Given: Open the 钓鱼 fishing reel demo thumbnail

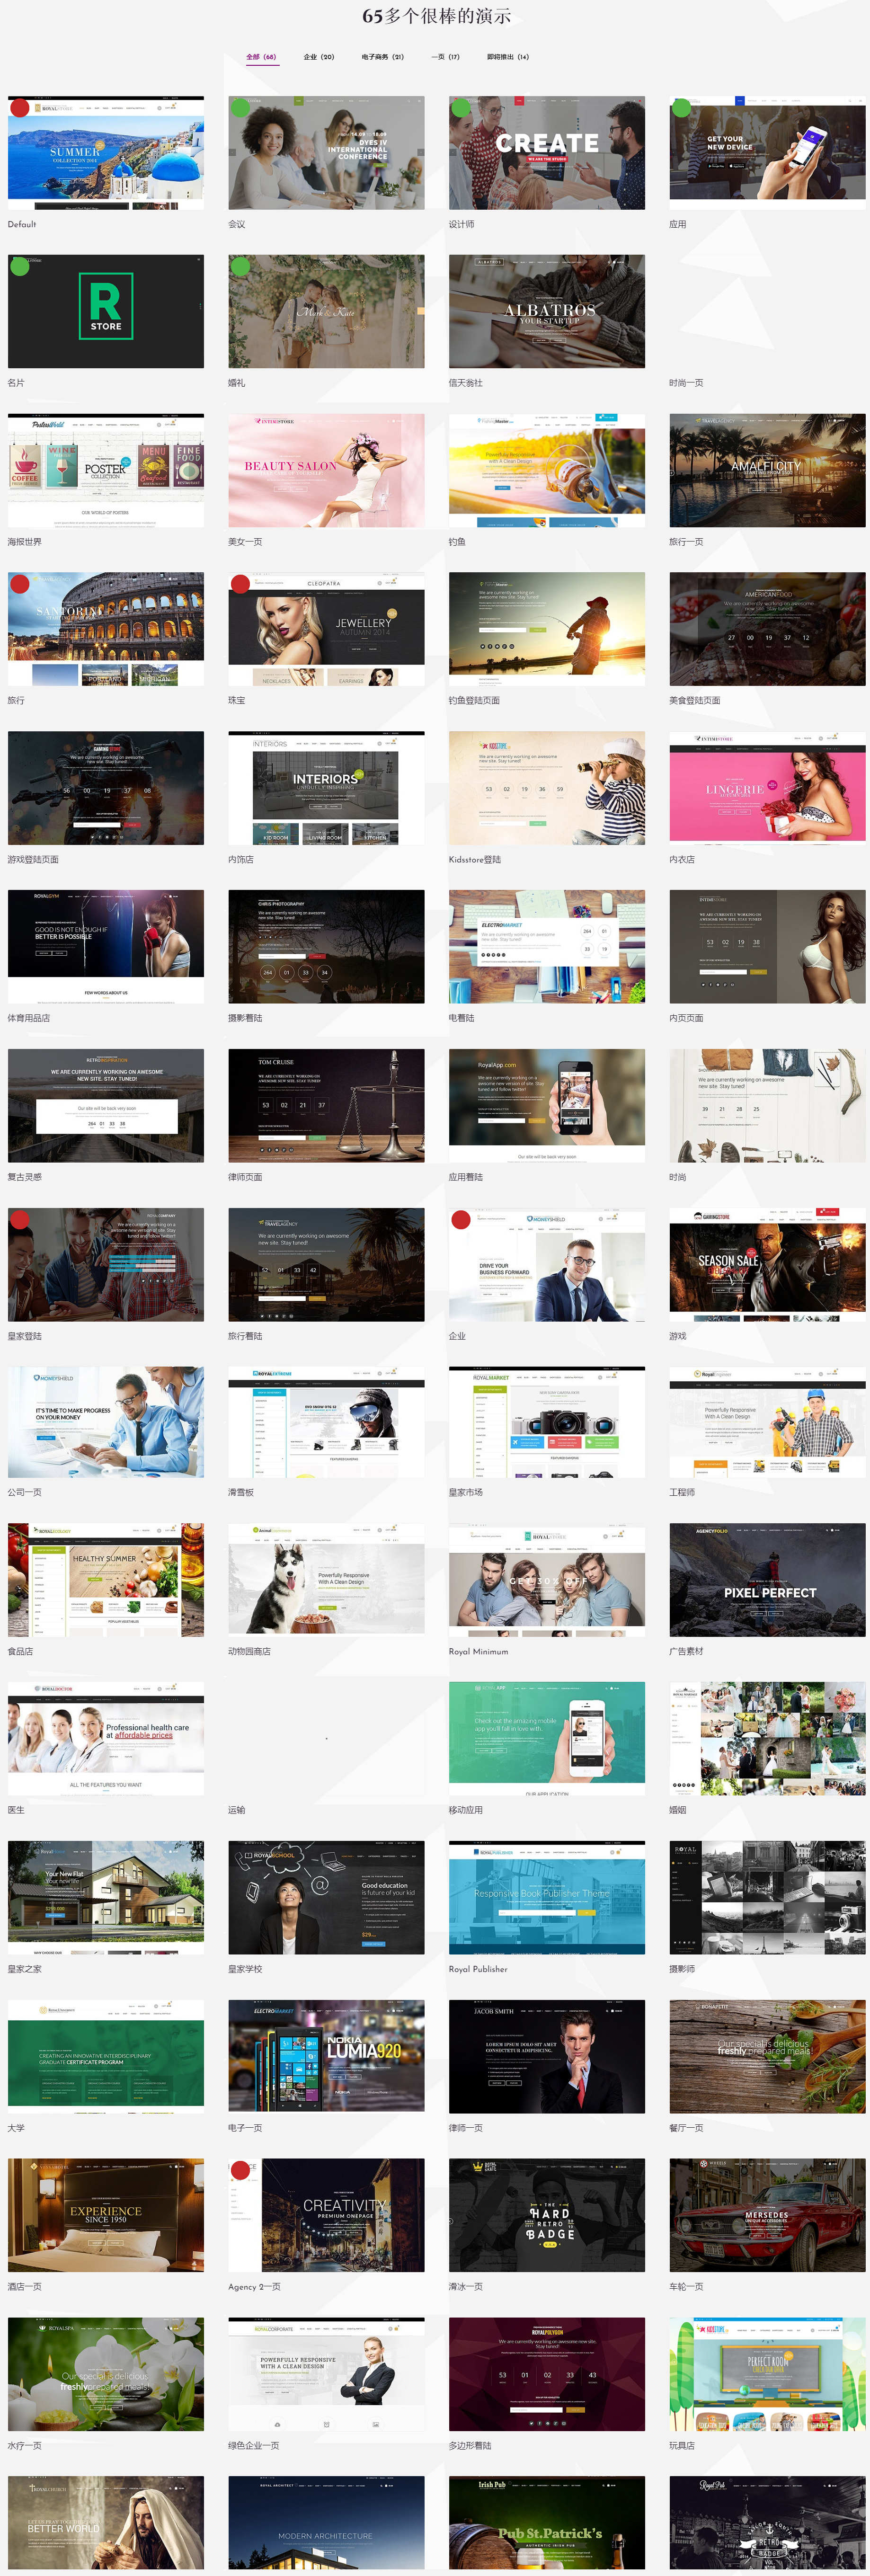Looking at the screenshot, I should pos(547,470).
